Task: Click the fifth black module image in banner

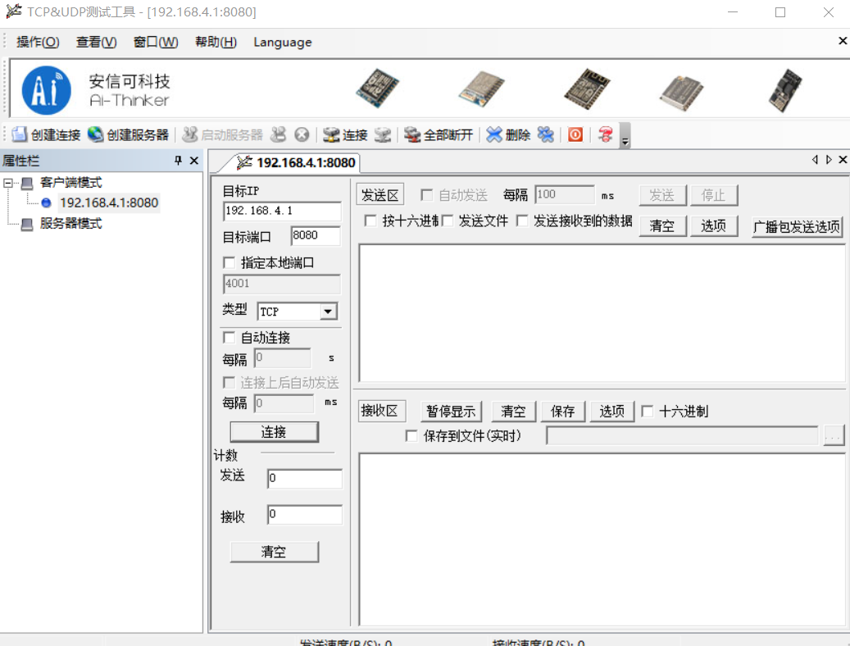Action: (x=785, y=90)
